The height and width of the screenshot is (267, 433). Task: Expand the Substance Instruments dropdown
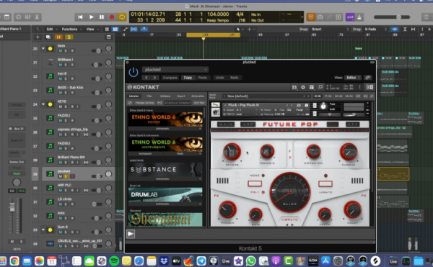pyautogui.click(x=165, y=178)
